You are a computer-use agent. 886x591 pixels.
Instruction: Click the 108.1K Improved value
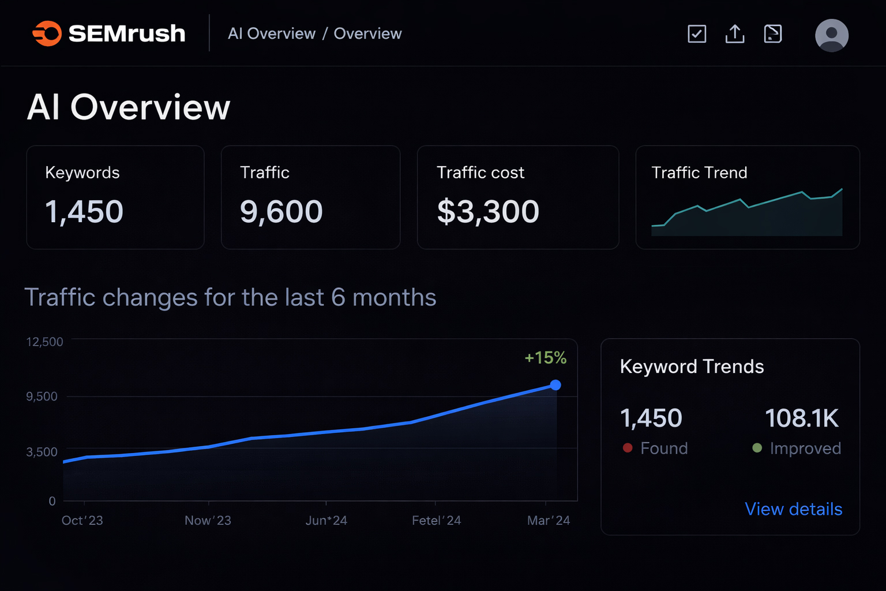pyautogui.click(x=801, y=418)
